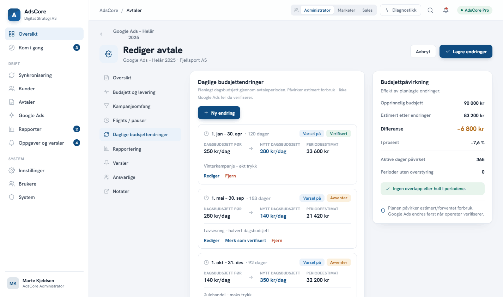This screenshot has width=503, height=297.
Task: Click the Verifisert status badge
Action: click(x=339, y=134)
